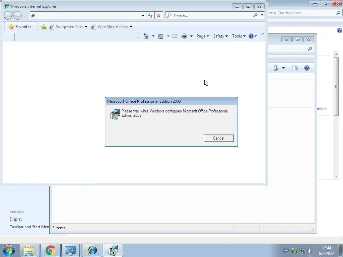The height and width of the screenshot is (257, 343).
Task: Open the Safety menu
Action: click(x=220, y=36)
